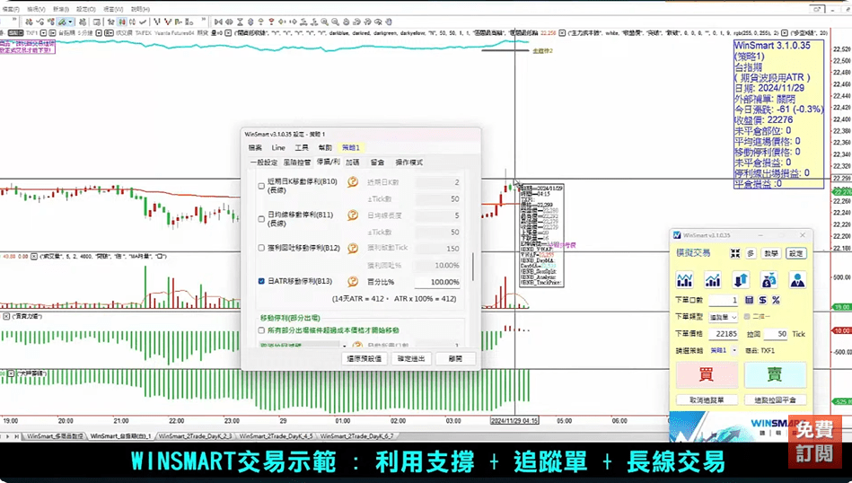The height and width of the screenshot is (483, 852).
Task: Click the 取消追蹤單 button
Action: click(707, 400)
